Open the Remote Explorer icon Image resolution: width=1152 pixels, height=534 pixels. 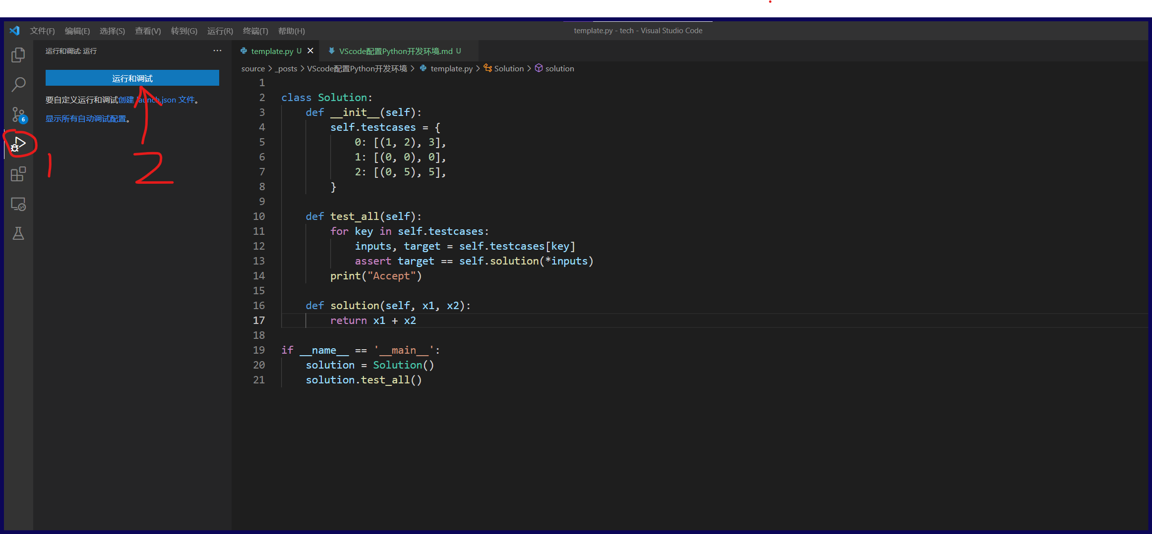pyautogui.click(x=18, y=204)
